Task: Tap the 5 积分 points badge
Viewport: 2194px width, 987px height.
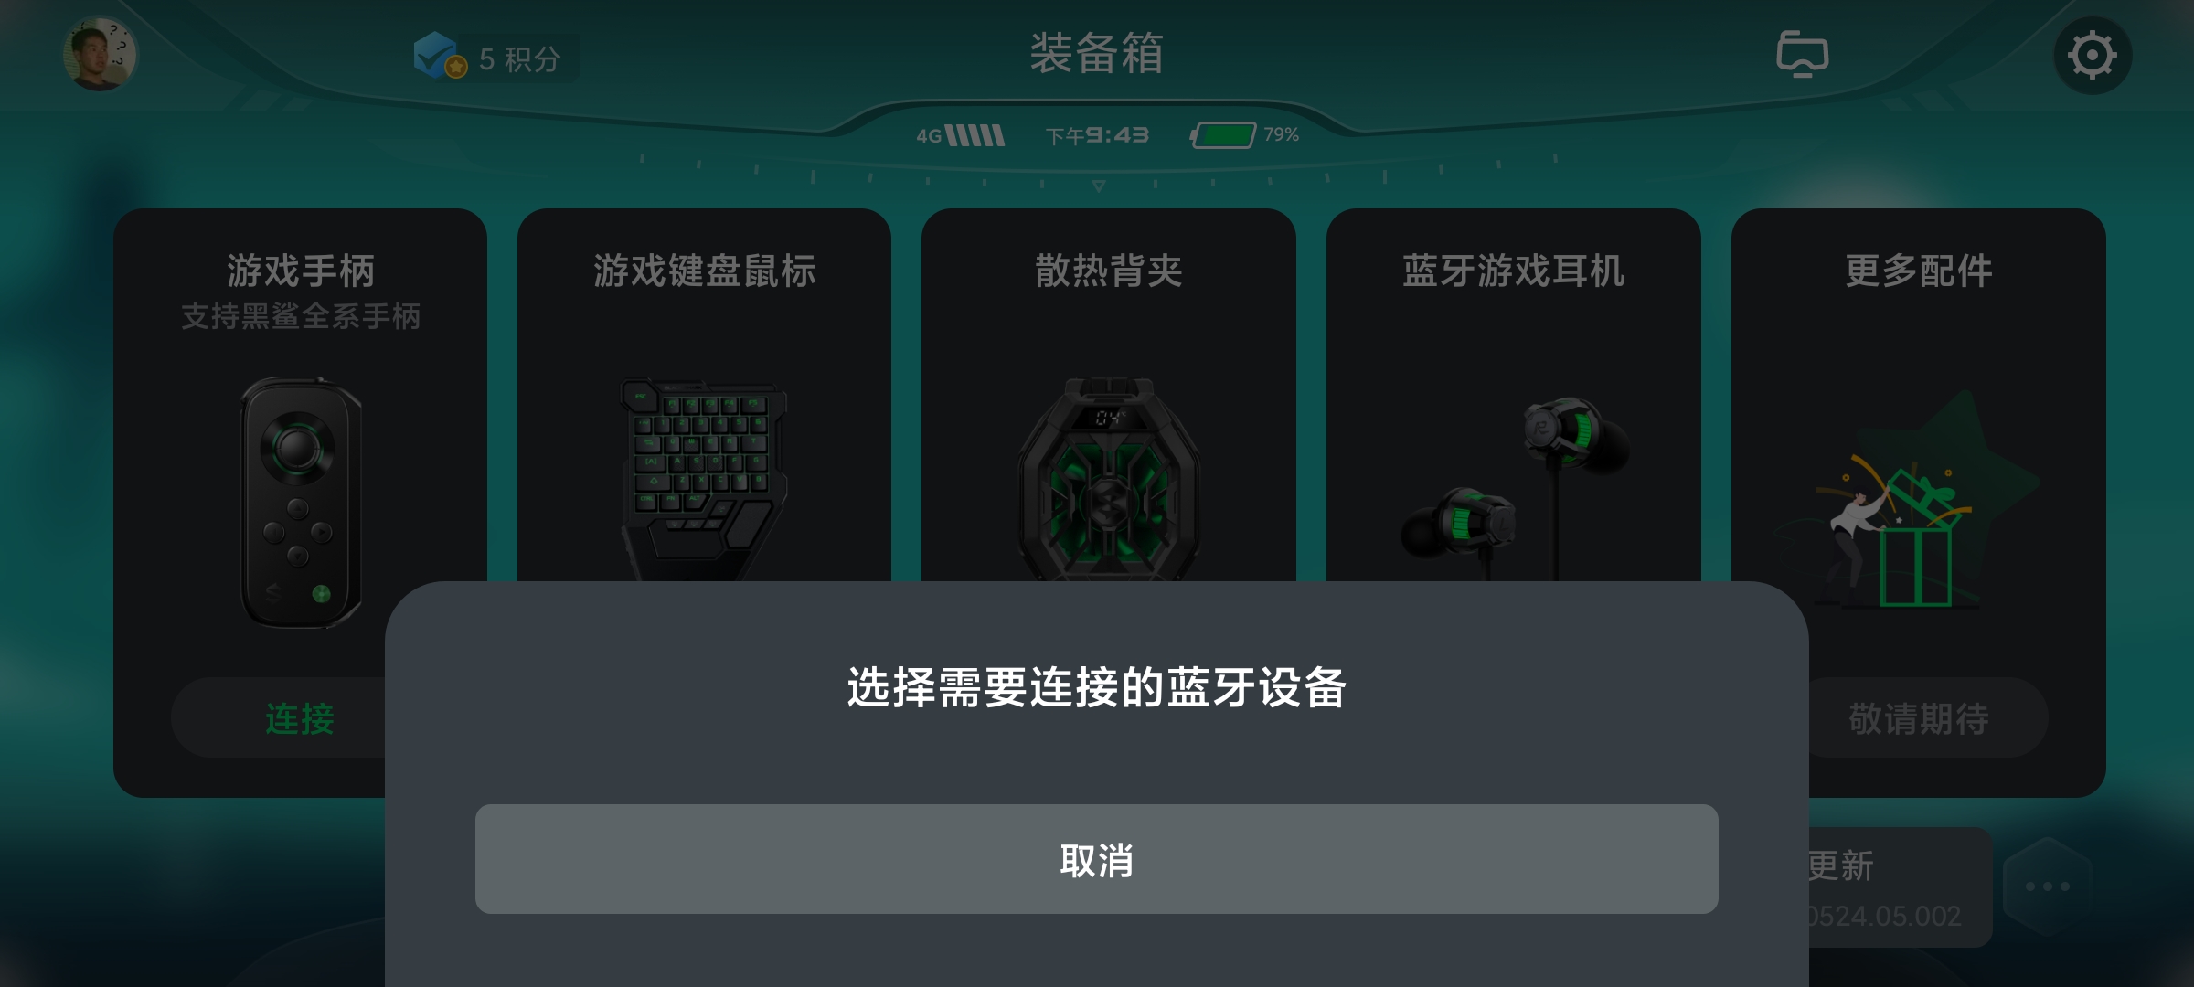Action: click(495, 59)
